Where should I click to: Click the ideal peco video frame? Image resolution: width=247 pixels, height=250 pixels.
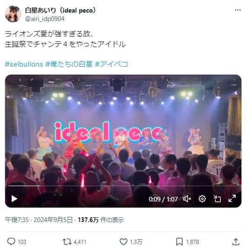(x=123, y=131)
